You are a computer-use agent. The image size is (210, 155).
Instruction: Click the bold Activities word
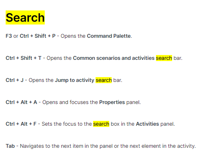point(148,124)
